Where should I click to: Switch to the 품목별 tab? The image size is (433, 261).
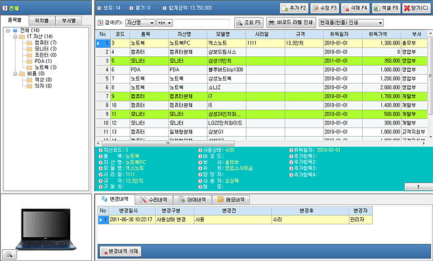point(14,20)
